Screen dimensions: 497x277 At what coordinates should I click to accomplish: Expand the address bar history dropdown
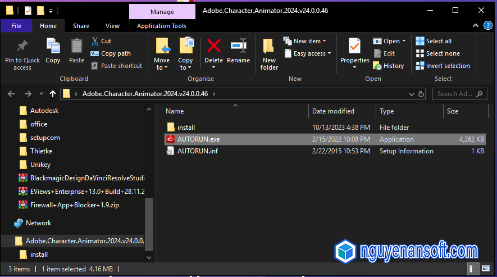[x=412, y=94]
